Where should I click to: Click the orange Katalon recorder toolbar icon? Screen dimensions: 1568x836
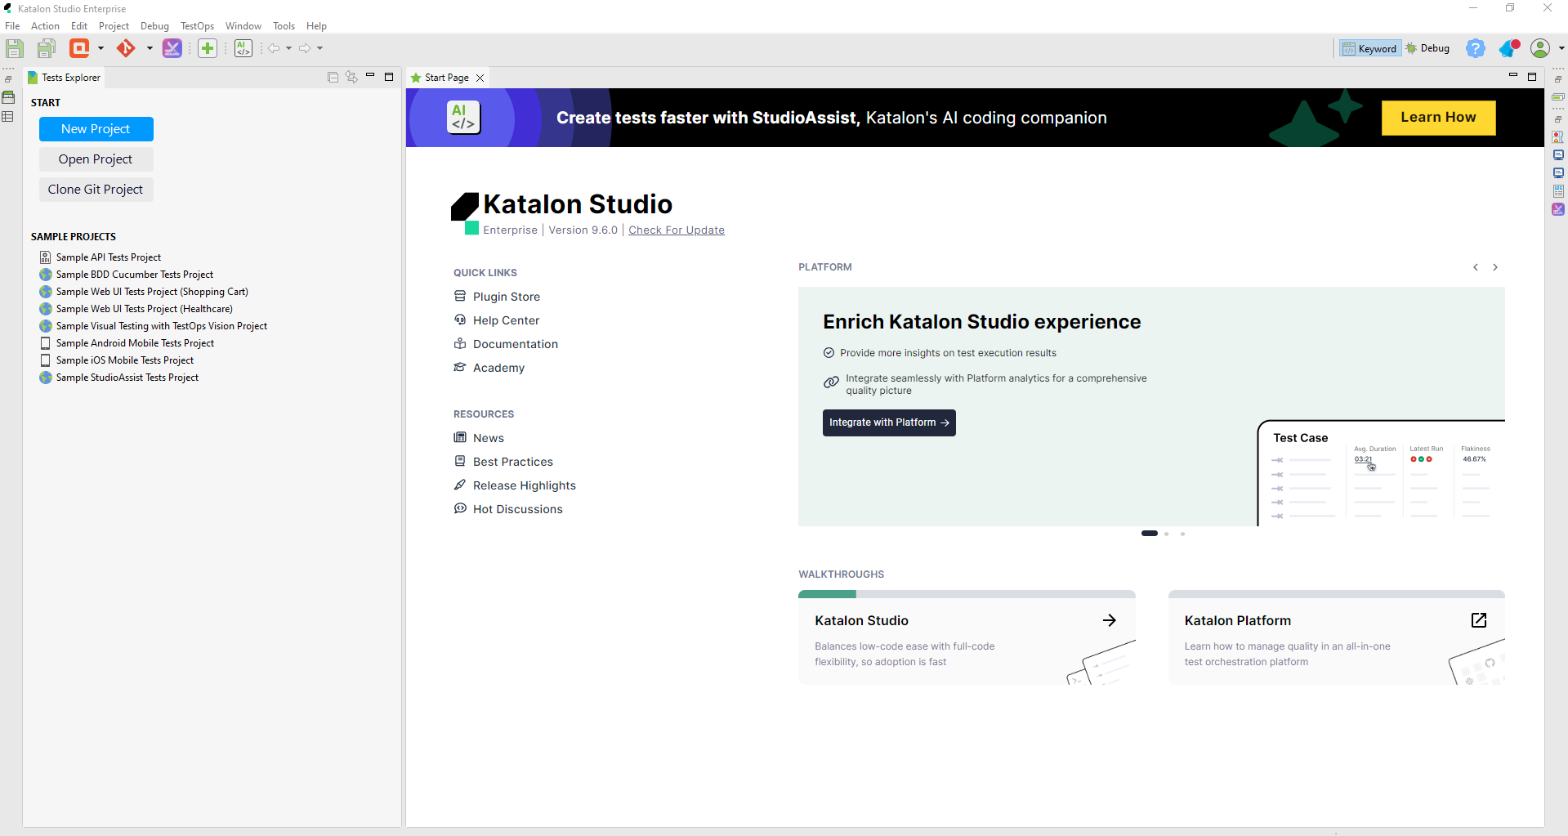click(x=79, y=48)
